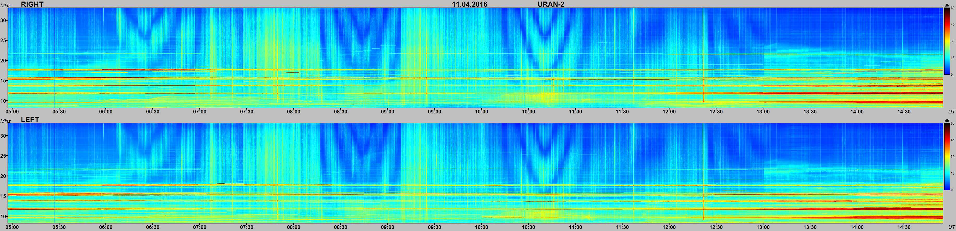
Task: Click the 07:00 time tick under RIGHT panel
Action: pos(200,111)
